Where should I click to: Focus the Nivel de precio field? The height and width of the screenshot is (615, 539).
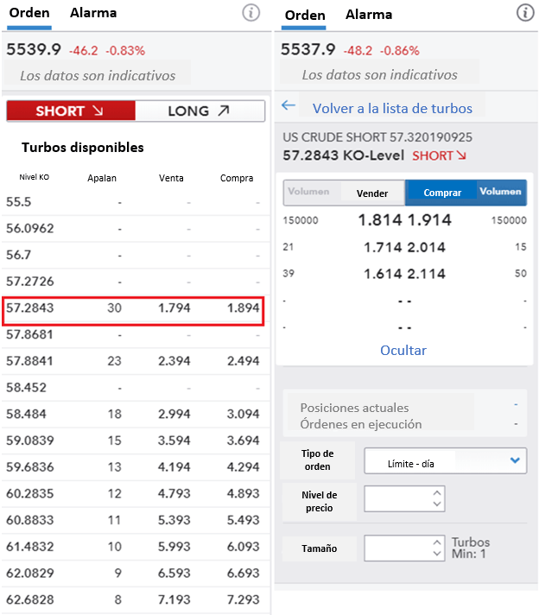(x=404, y=499)
